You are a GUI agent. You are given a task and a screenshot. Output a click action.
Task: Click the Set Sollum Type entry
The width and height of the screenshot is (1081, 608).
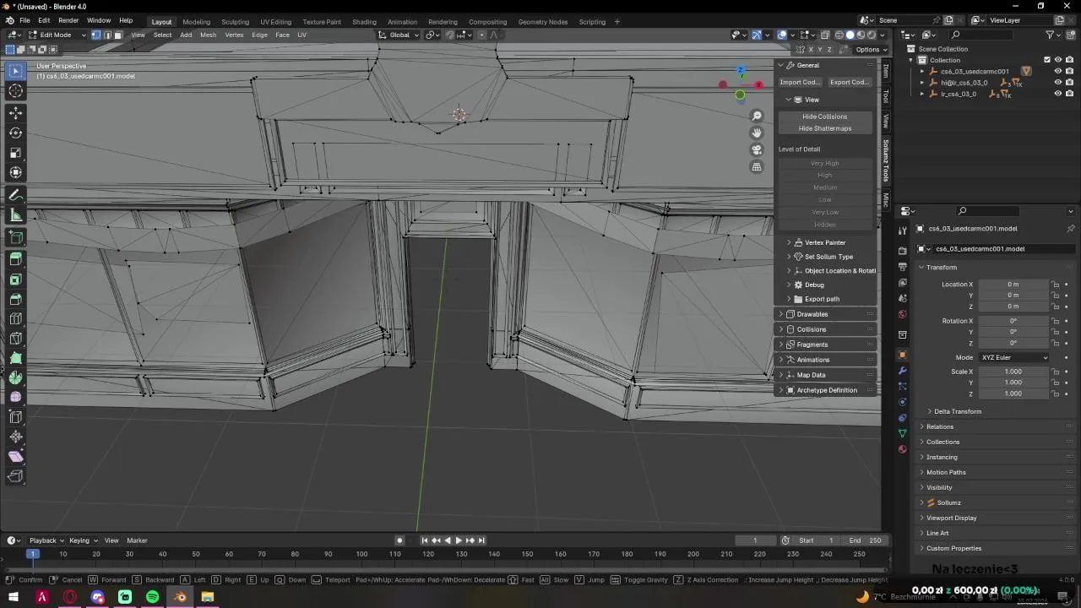click(x=828, y=257)
